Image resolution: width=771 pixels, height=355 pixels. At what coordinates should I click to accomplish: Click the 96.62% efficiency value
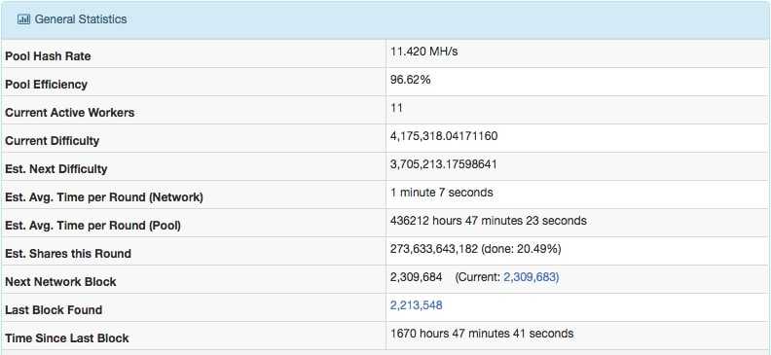coord(410,80)
